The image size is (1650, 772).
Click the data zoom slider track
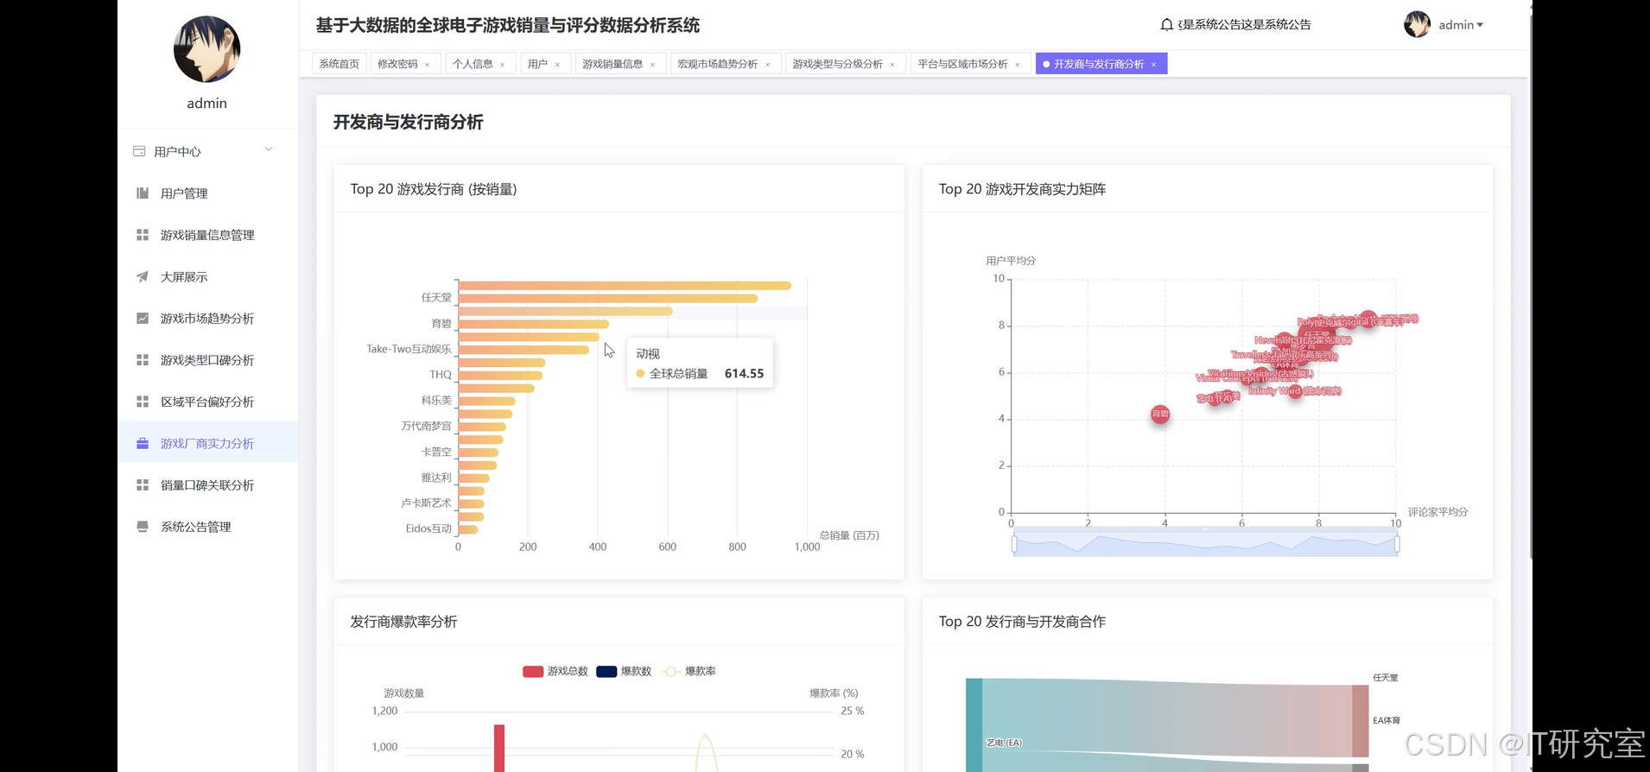pyautogui.click(x=1205, y=544)
